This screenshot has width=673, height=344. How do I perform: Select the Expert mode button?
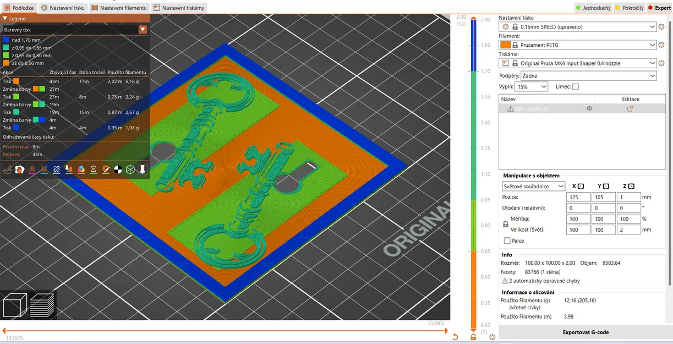659,8
